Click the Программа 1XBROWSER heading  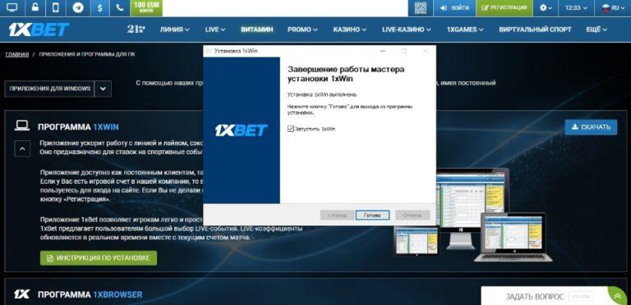tap(90, 294)
